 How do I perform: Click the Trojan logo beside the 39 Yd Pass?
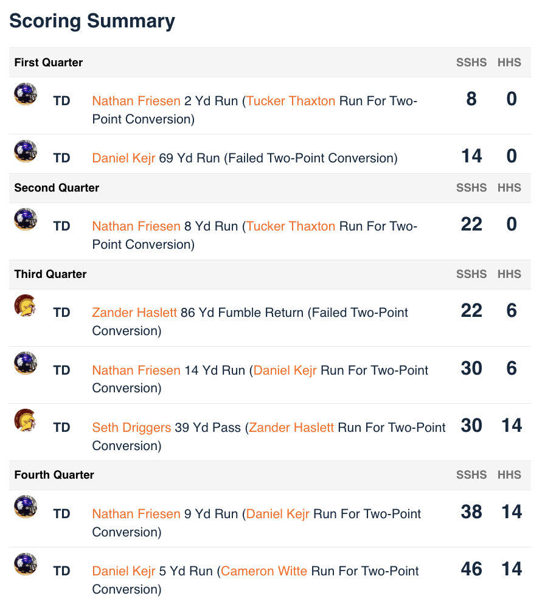coord(26,421)
